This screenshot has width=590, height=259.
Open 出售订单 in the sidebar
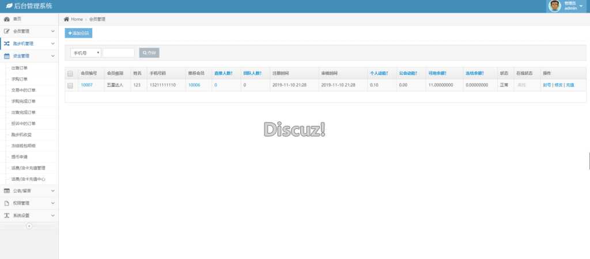coord(20,67)
